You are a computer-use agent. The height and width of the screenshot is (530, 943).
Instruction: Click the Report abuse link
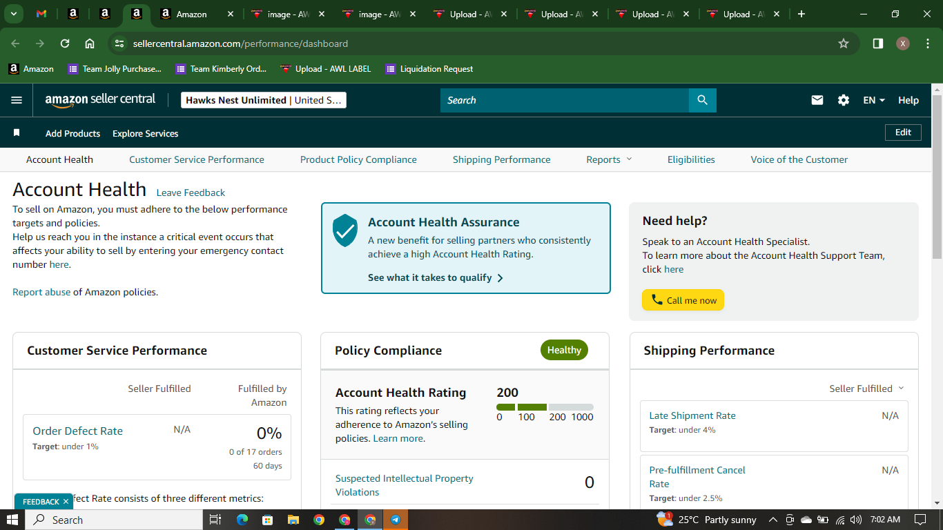click(41, 292)
